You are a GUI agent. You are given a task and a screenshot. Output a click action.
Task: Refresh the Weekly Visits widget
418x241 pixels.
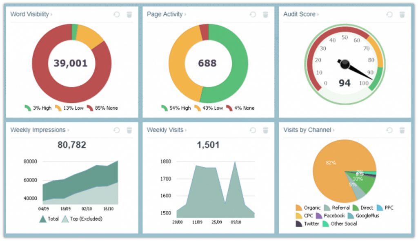tap(253, 129)
